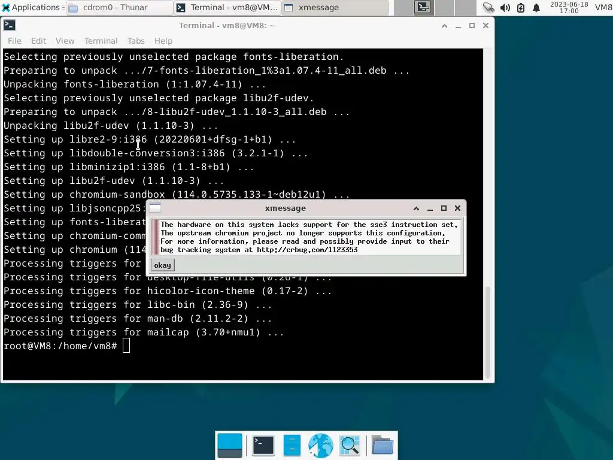Click the battery power manager icon
The image size is (613, 460).
[x=521, y=7]
